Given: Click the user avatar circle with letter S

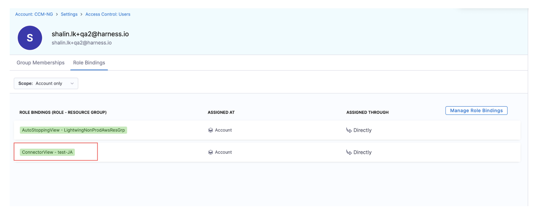Looking at the screenshot, I should [30, 38].
